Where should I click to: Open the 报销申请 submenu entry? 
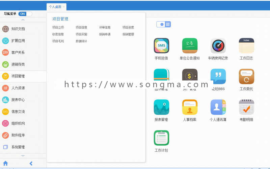pos(105,34)
